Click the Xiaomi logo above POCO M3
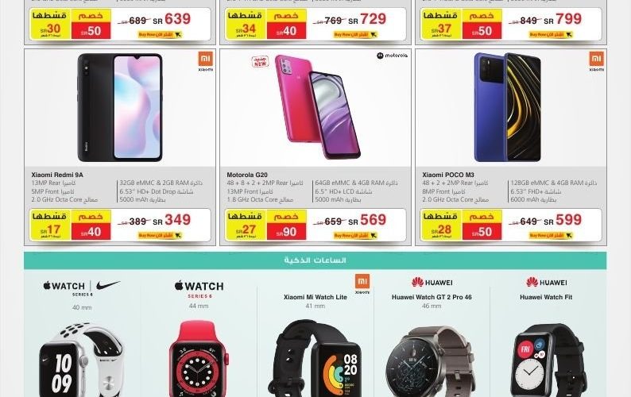 tap(596, 62)
